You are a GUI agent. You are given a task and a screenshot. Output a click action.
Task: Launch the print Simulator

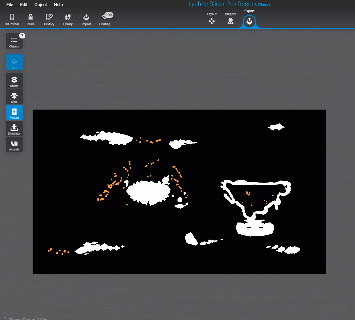pos(14,128)
